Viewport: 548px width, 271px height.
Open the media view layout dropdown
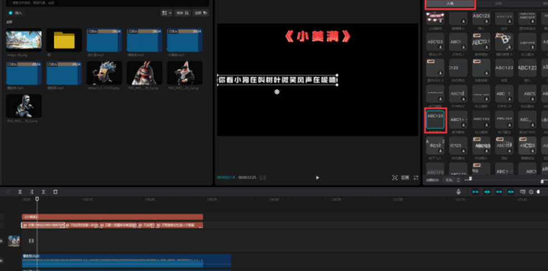click(166, 12)
